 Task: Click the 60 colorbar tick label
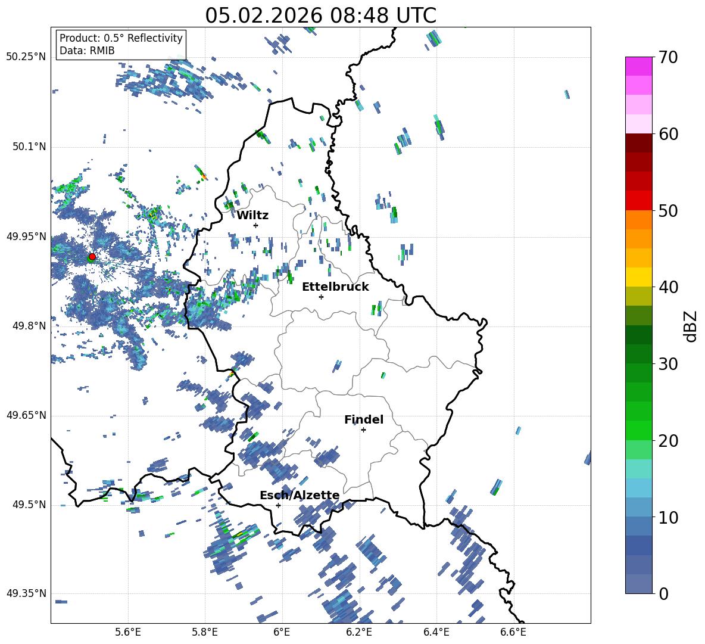(x=668, y=134)
